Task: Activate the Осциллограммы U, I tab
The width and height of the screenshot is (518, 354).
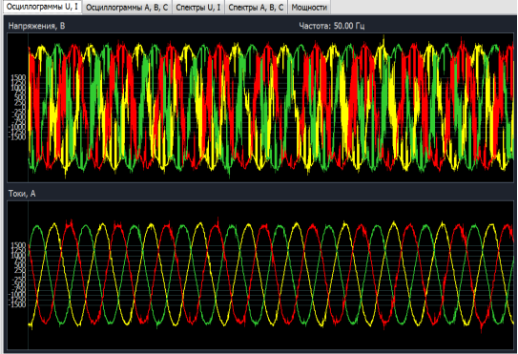Action: [42, 7]
